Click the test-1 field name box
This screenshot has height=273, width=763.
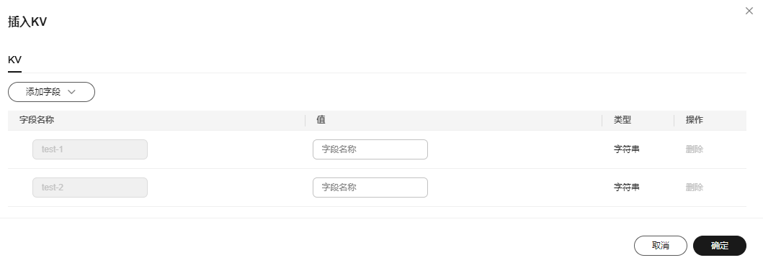[x=90, y=149]
